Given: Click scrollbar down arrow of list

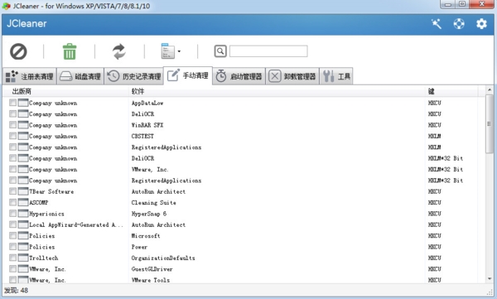Looking at the screenshot, I should pyautogui.click(x=490, y=278).
